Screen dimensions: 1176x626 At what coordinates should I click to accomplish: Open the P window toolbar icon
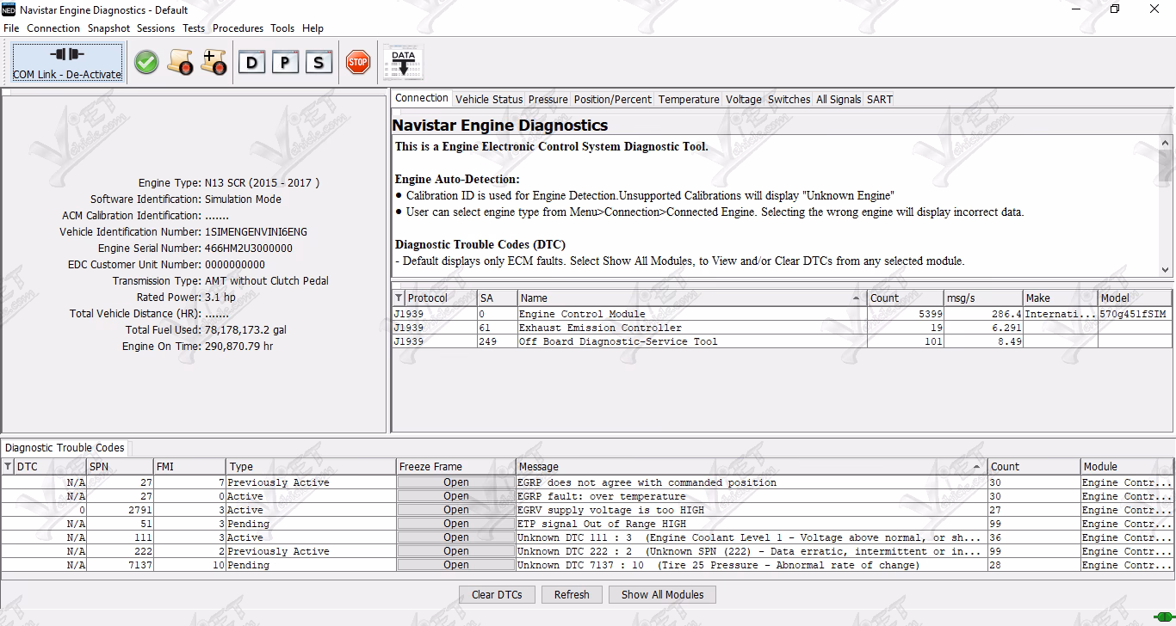(285, 61)
